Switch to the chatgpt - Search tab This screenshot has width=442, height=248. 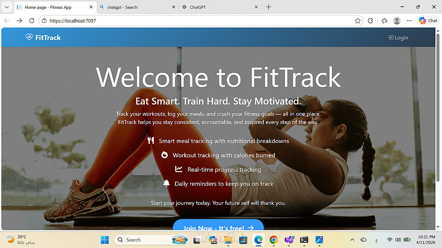137,8
